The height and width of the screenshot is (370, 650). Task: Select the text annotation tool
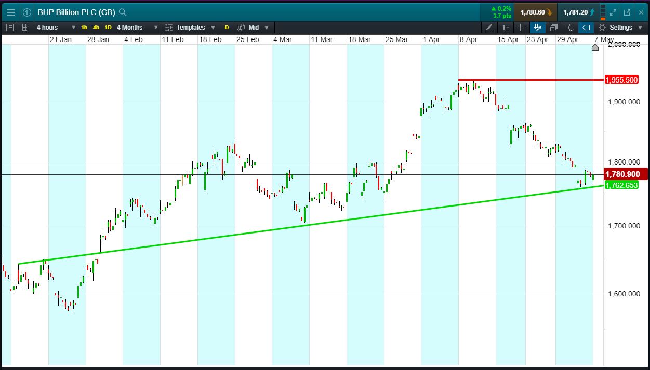[506, 28]
